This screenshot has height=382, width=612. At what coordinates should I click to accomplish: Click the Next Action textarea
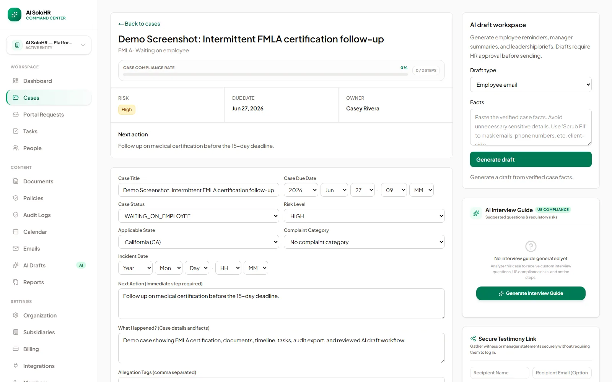pyautogui.click(x=282, y=304)
